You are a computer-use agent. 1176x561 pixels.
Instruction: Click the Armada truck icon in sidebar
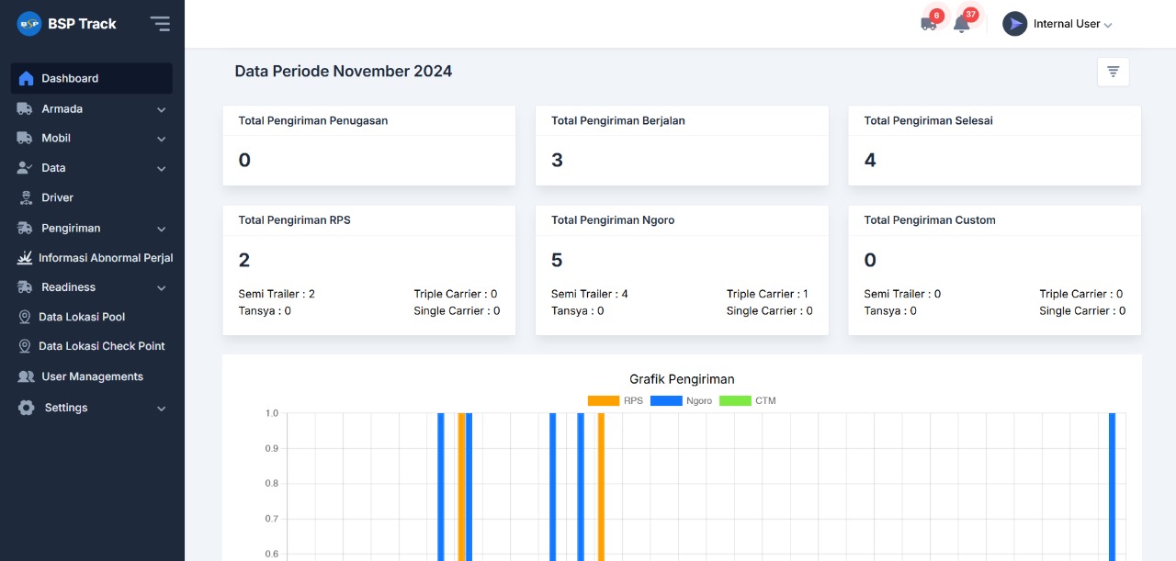pos(25,108)
